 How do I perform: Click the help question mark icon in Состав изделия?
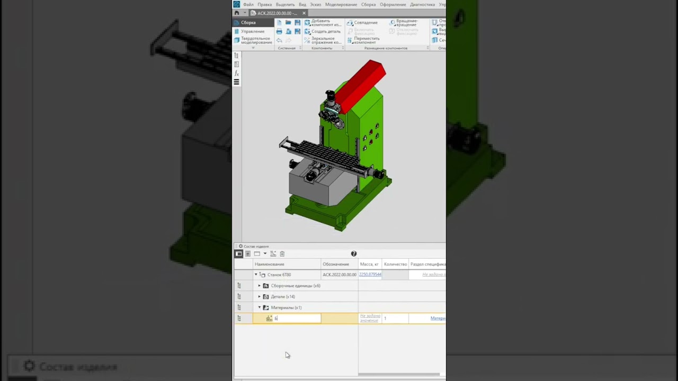pyautogui.click(x=354, y=254)
